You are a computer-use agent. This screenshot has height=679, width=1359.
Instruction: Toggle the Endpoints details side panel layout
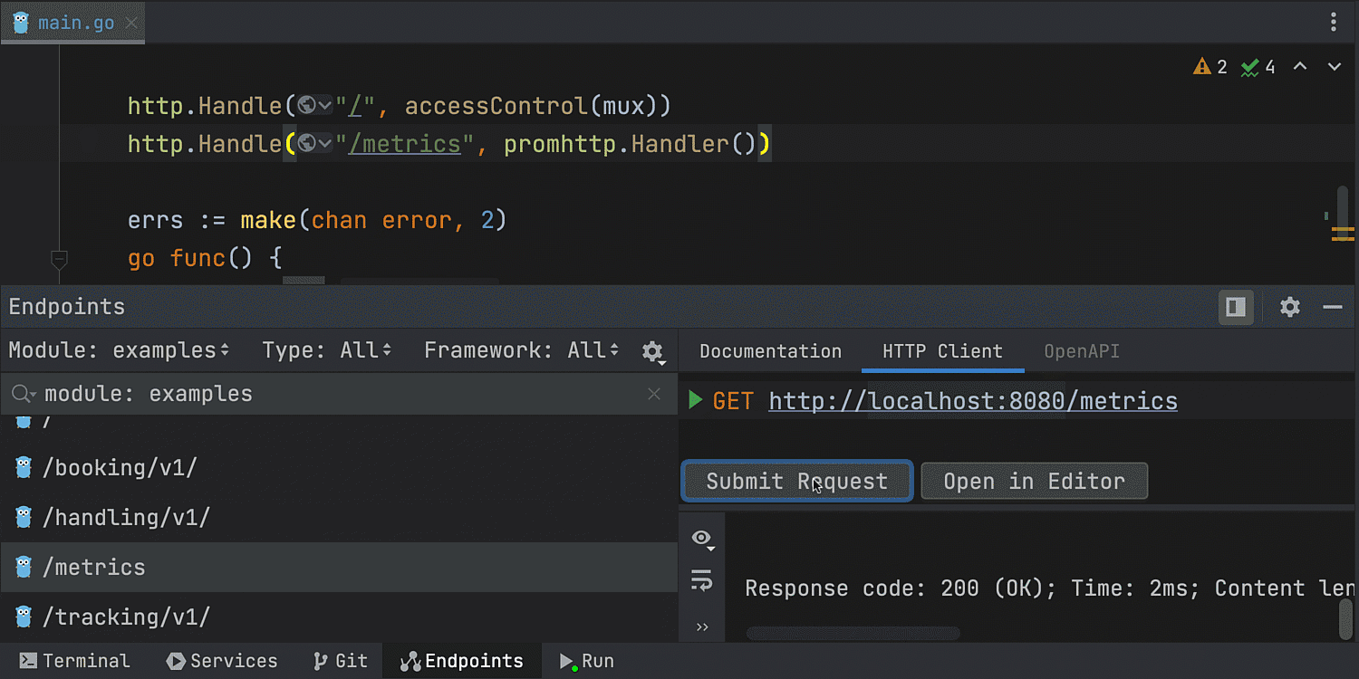click(1236, 307)
